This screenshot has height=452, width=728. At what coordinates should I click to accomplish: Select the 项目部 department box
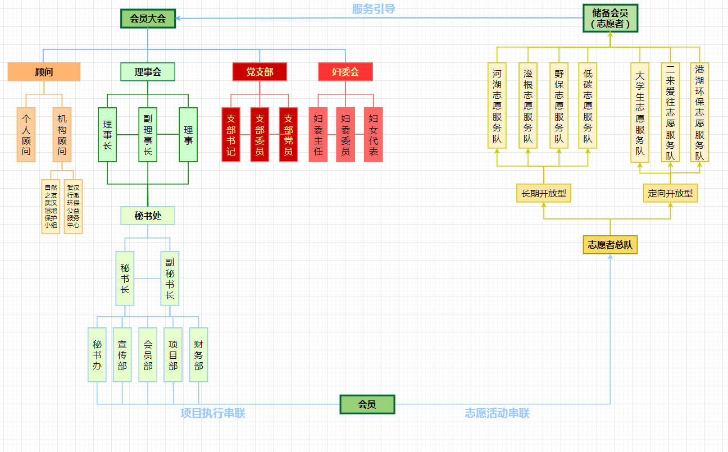[173, 355]
